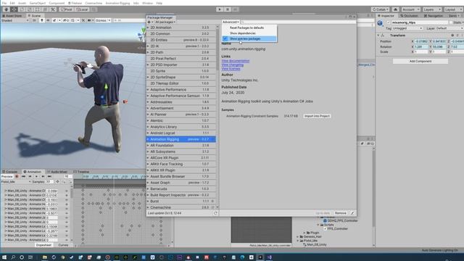
Task: Toggle Local handle rotation button
Action: pos(82,9)
